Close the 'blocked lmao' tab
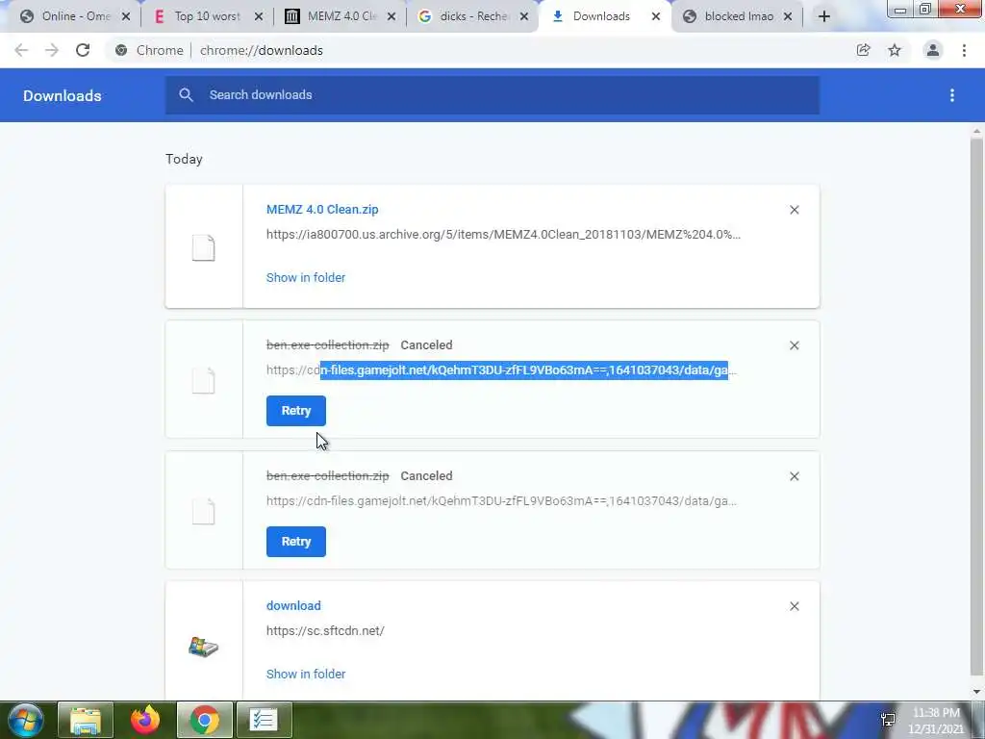The height and width of the screenshot is (739, 985). tap(788, 17)
